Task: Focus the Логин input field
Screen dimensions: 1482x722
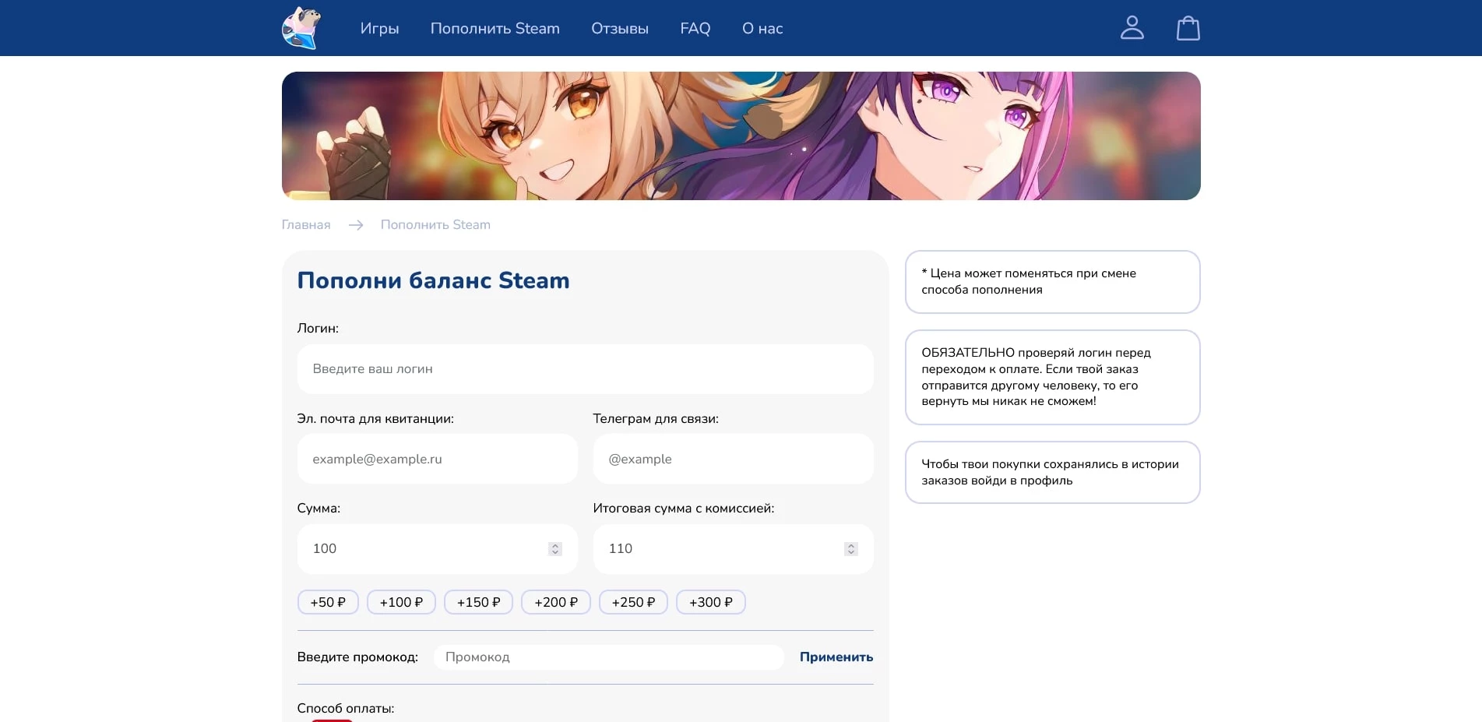Action: tap(586, 369)
